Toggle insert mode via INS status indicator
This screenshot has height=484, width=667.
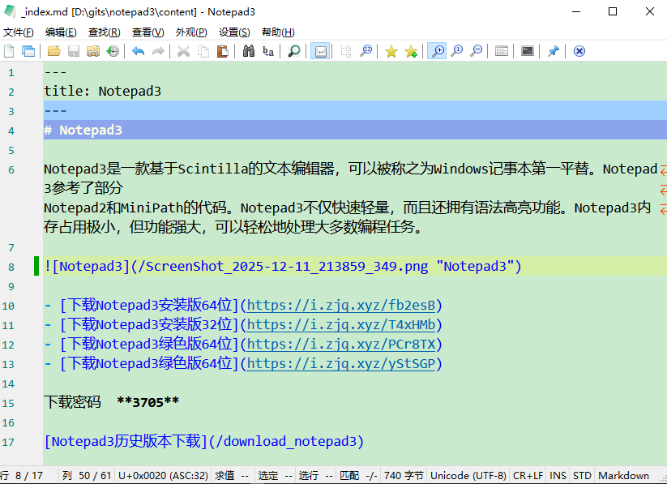tap(557, 475)
